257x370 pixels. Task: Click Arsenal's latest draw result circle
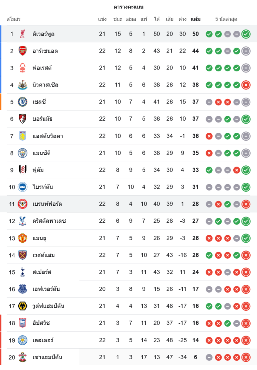(x=246, y=51)
